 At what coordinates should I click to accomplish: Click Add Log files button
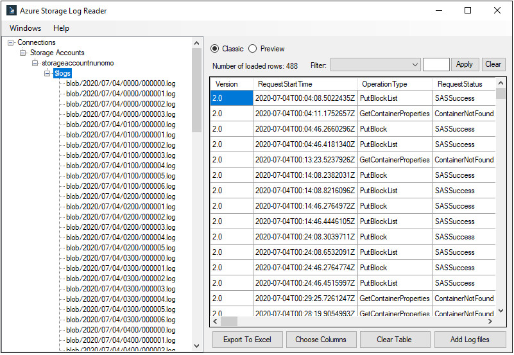pyautogui.click(x=470, y=340)
